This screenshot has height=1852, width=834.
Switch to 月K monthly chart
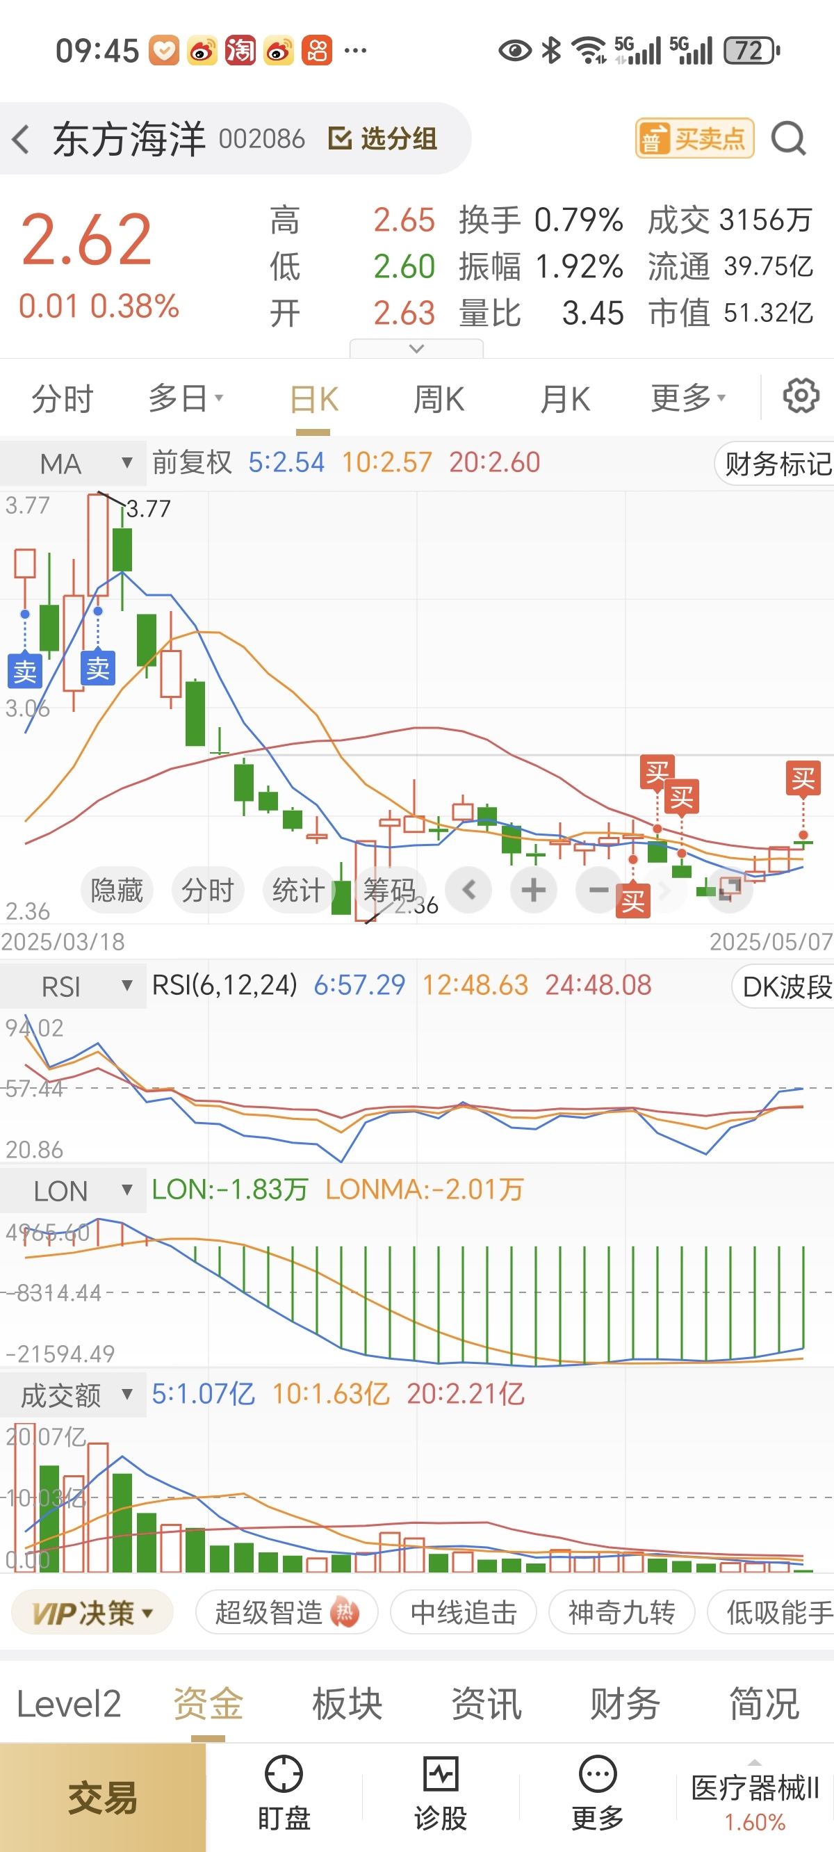click(x=565, y=398)
